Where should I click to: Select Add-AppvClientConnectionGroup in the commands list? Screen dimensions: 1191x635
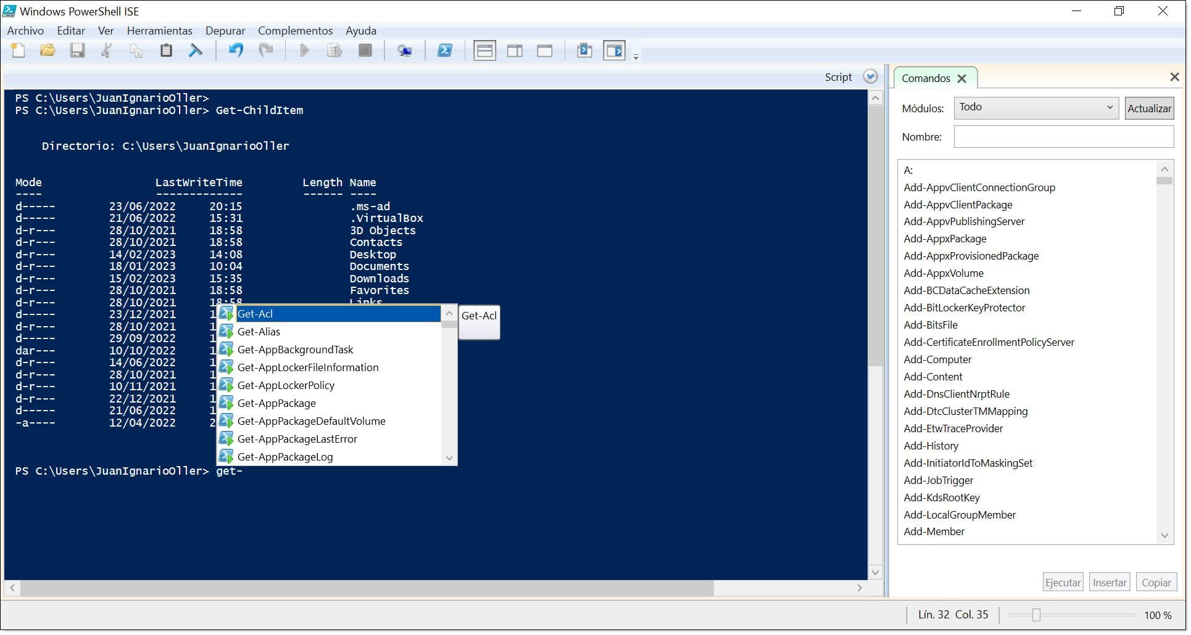pos(979,187)
